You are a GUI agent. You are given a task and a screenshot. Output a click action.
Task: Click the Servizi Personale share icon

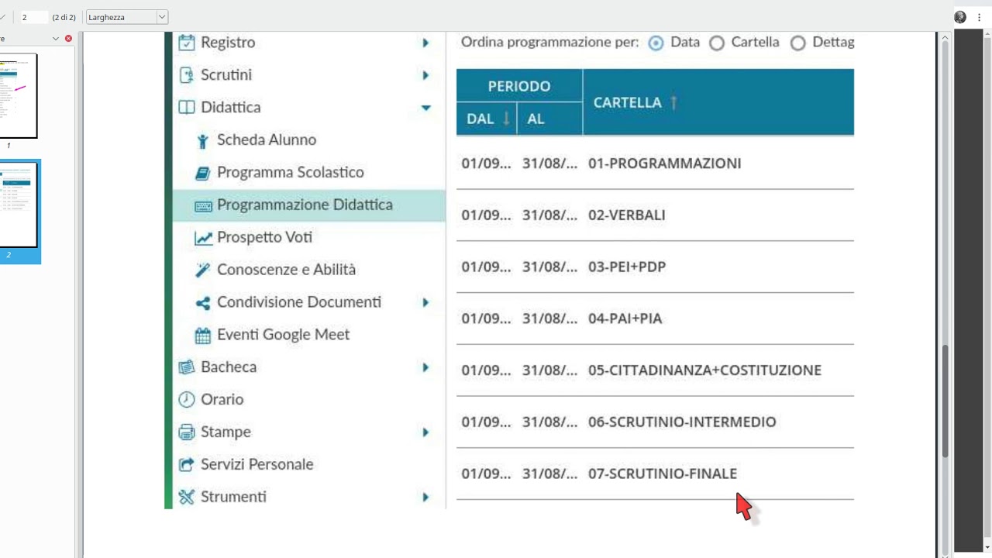(x=187, y=465)
